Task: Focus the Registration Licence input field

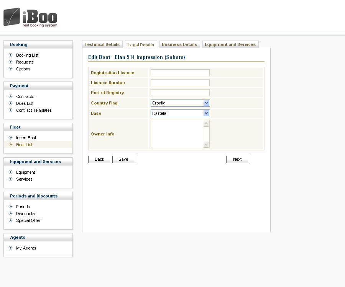Action: (180, 73)
